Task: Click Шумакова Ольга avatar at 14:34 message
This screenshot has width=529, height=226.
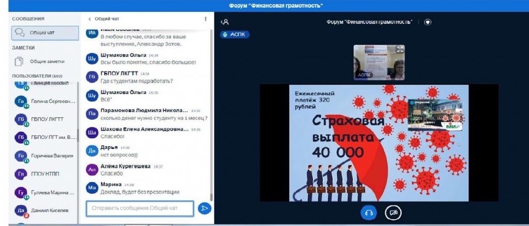Action: (92, 59)
